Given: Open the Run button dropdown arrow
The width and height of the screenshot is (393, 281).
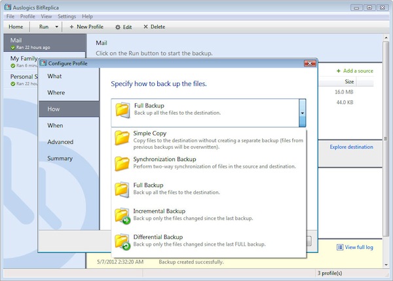Looking at the screenshot, I should tap(57, 27).
